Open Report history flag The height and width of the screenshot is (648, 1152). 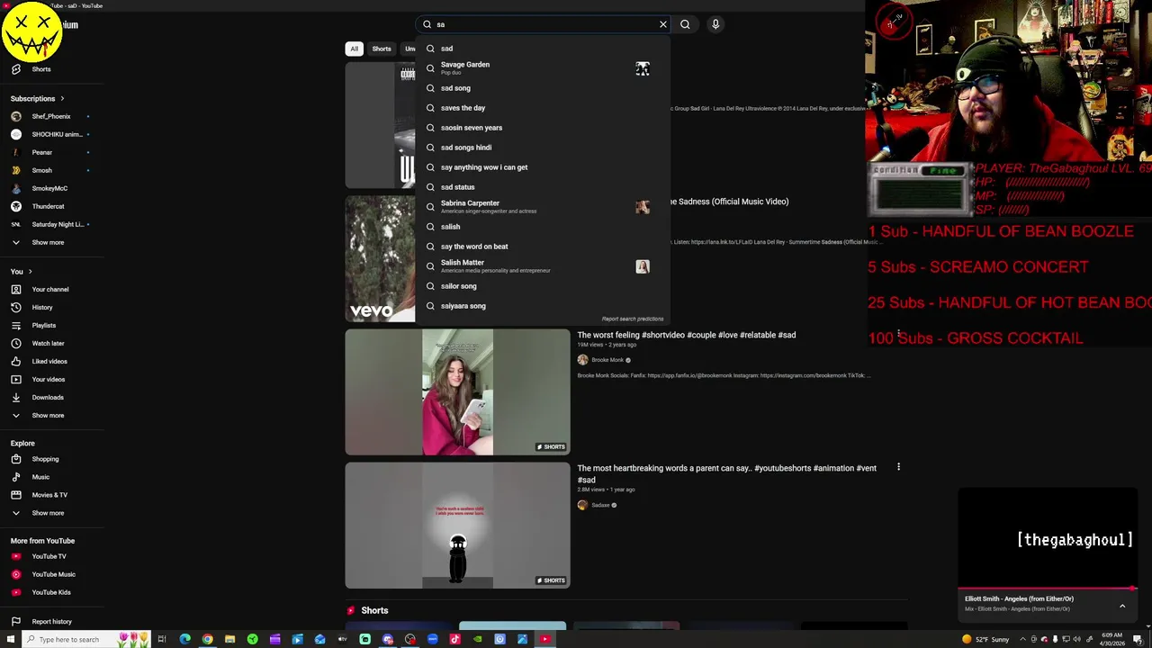point(15,621)
